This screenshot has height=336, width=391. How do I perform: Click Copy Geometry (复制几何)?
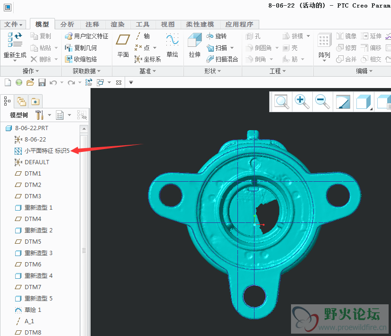[81, 48]
